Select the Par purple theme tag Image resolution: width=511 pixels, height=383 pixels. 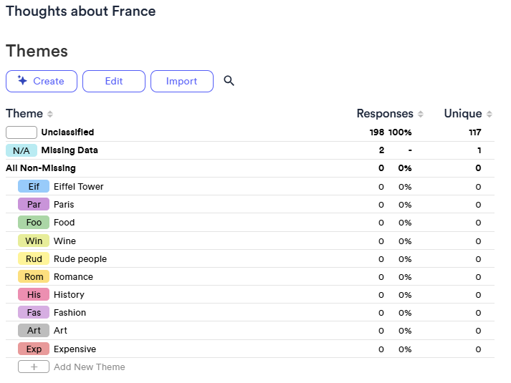[x=34, y=204]
